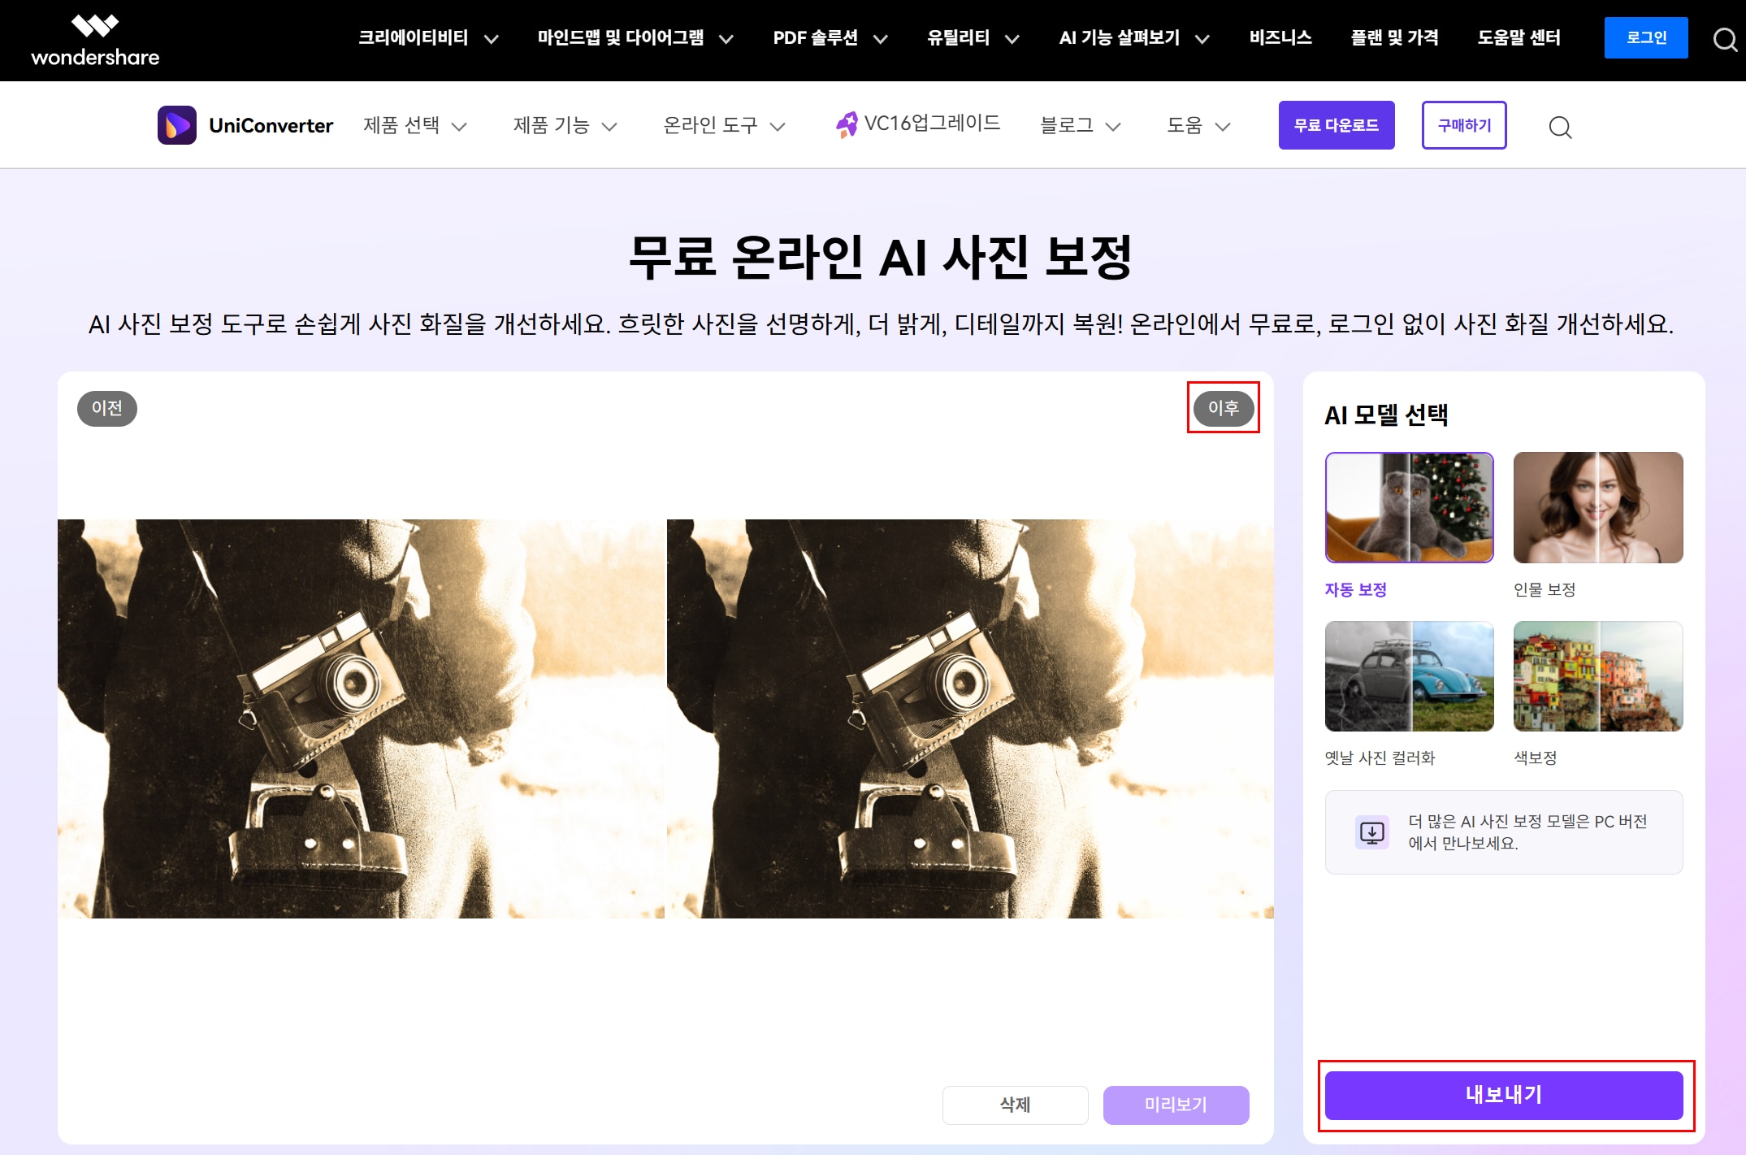Select the 인물 보정 AI model
Image resolution: width=1746 pixels, height=1155 pixels.
(x=1597, y=507)
